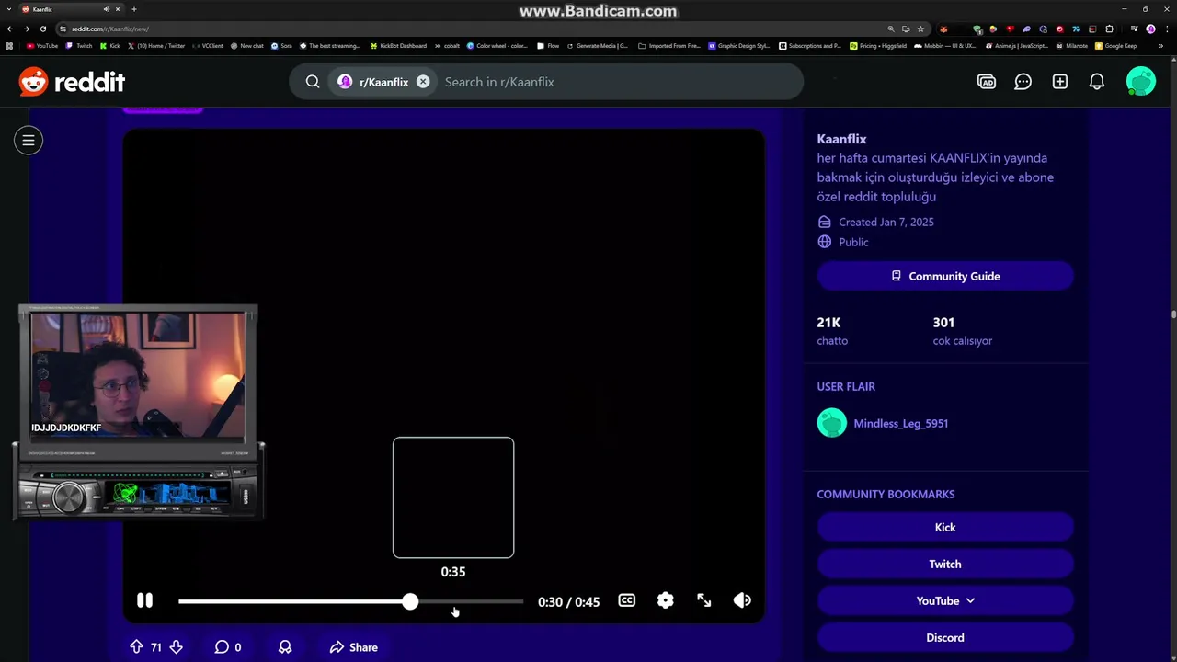Screen dimensions: 1177x662
Task: Give an award to the post
Action: click(285, 647)
